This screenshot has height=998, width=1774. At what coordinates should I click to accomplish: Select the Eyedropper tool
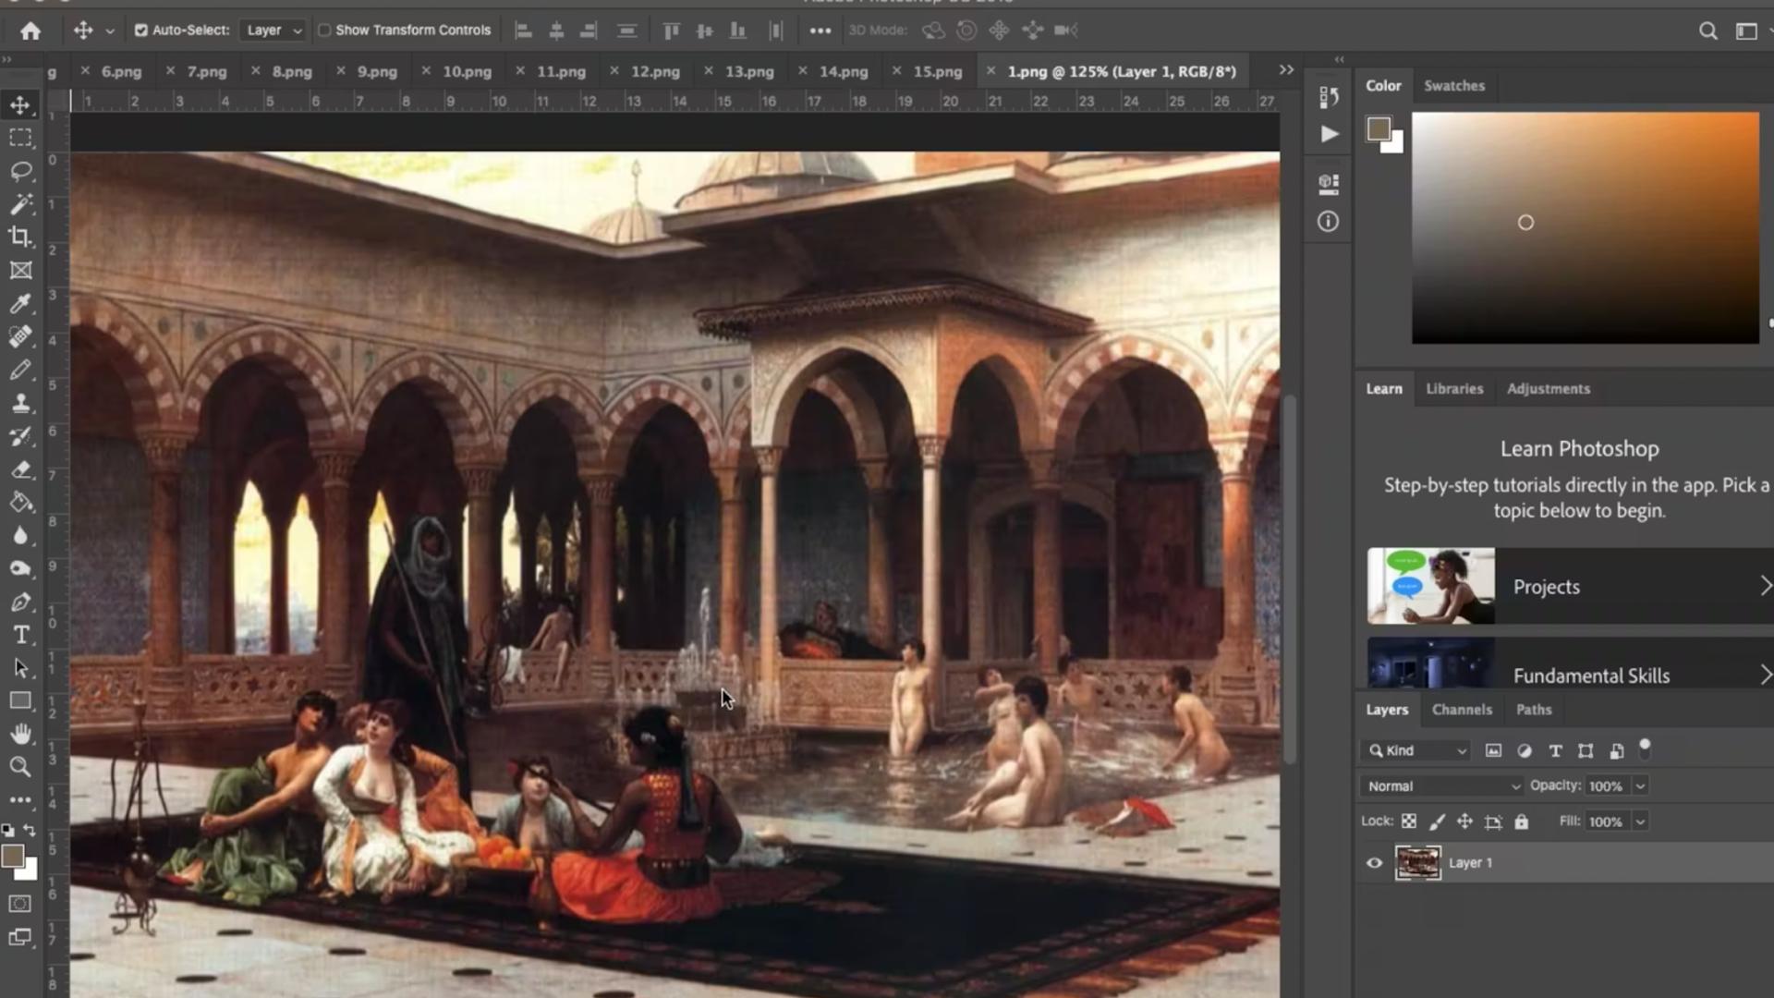coord(20,304)
